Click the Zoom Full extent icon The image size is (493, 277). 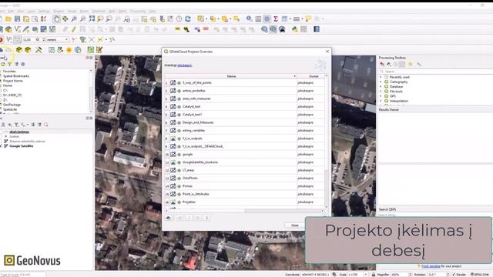[92, 19]
